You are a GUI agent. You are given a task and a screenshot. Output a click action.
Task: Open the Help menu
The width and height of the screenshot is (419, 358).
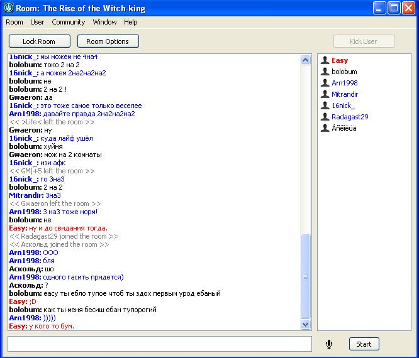point(131,22)
